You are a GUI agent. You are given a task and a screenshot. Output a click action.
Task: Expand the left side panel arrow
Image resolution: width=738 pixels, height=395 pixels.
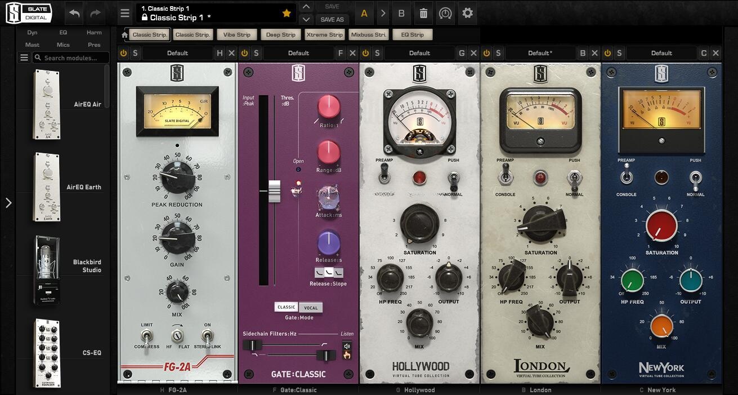pos(8,203)
